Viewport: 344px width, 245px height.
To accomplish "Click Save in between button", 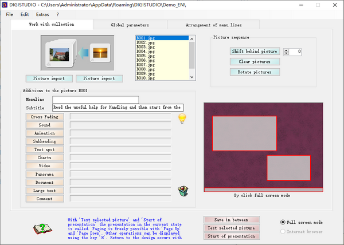I will (x=232, y=220).
